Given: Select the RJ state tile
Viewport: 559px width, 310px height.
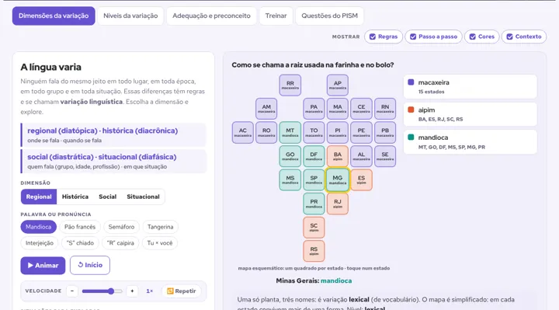Looking at the screenshot, I should click(x=338, y=204).
